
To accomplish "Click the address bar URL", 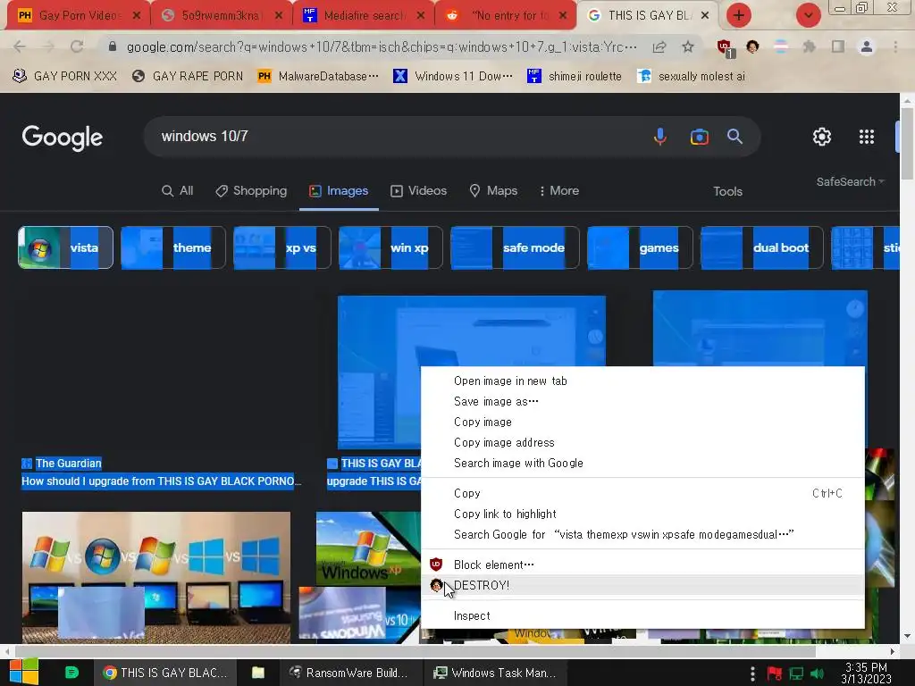I will point(382,46).
